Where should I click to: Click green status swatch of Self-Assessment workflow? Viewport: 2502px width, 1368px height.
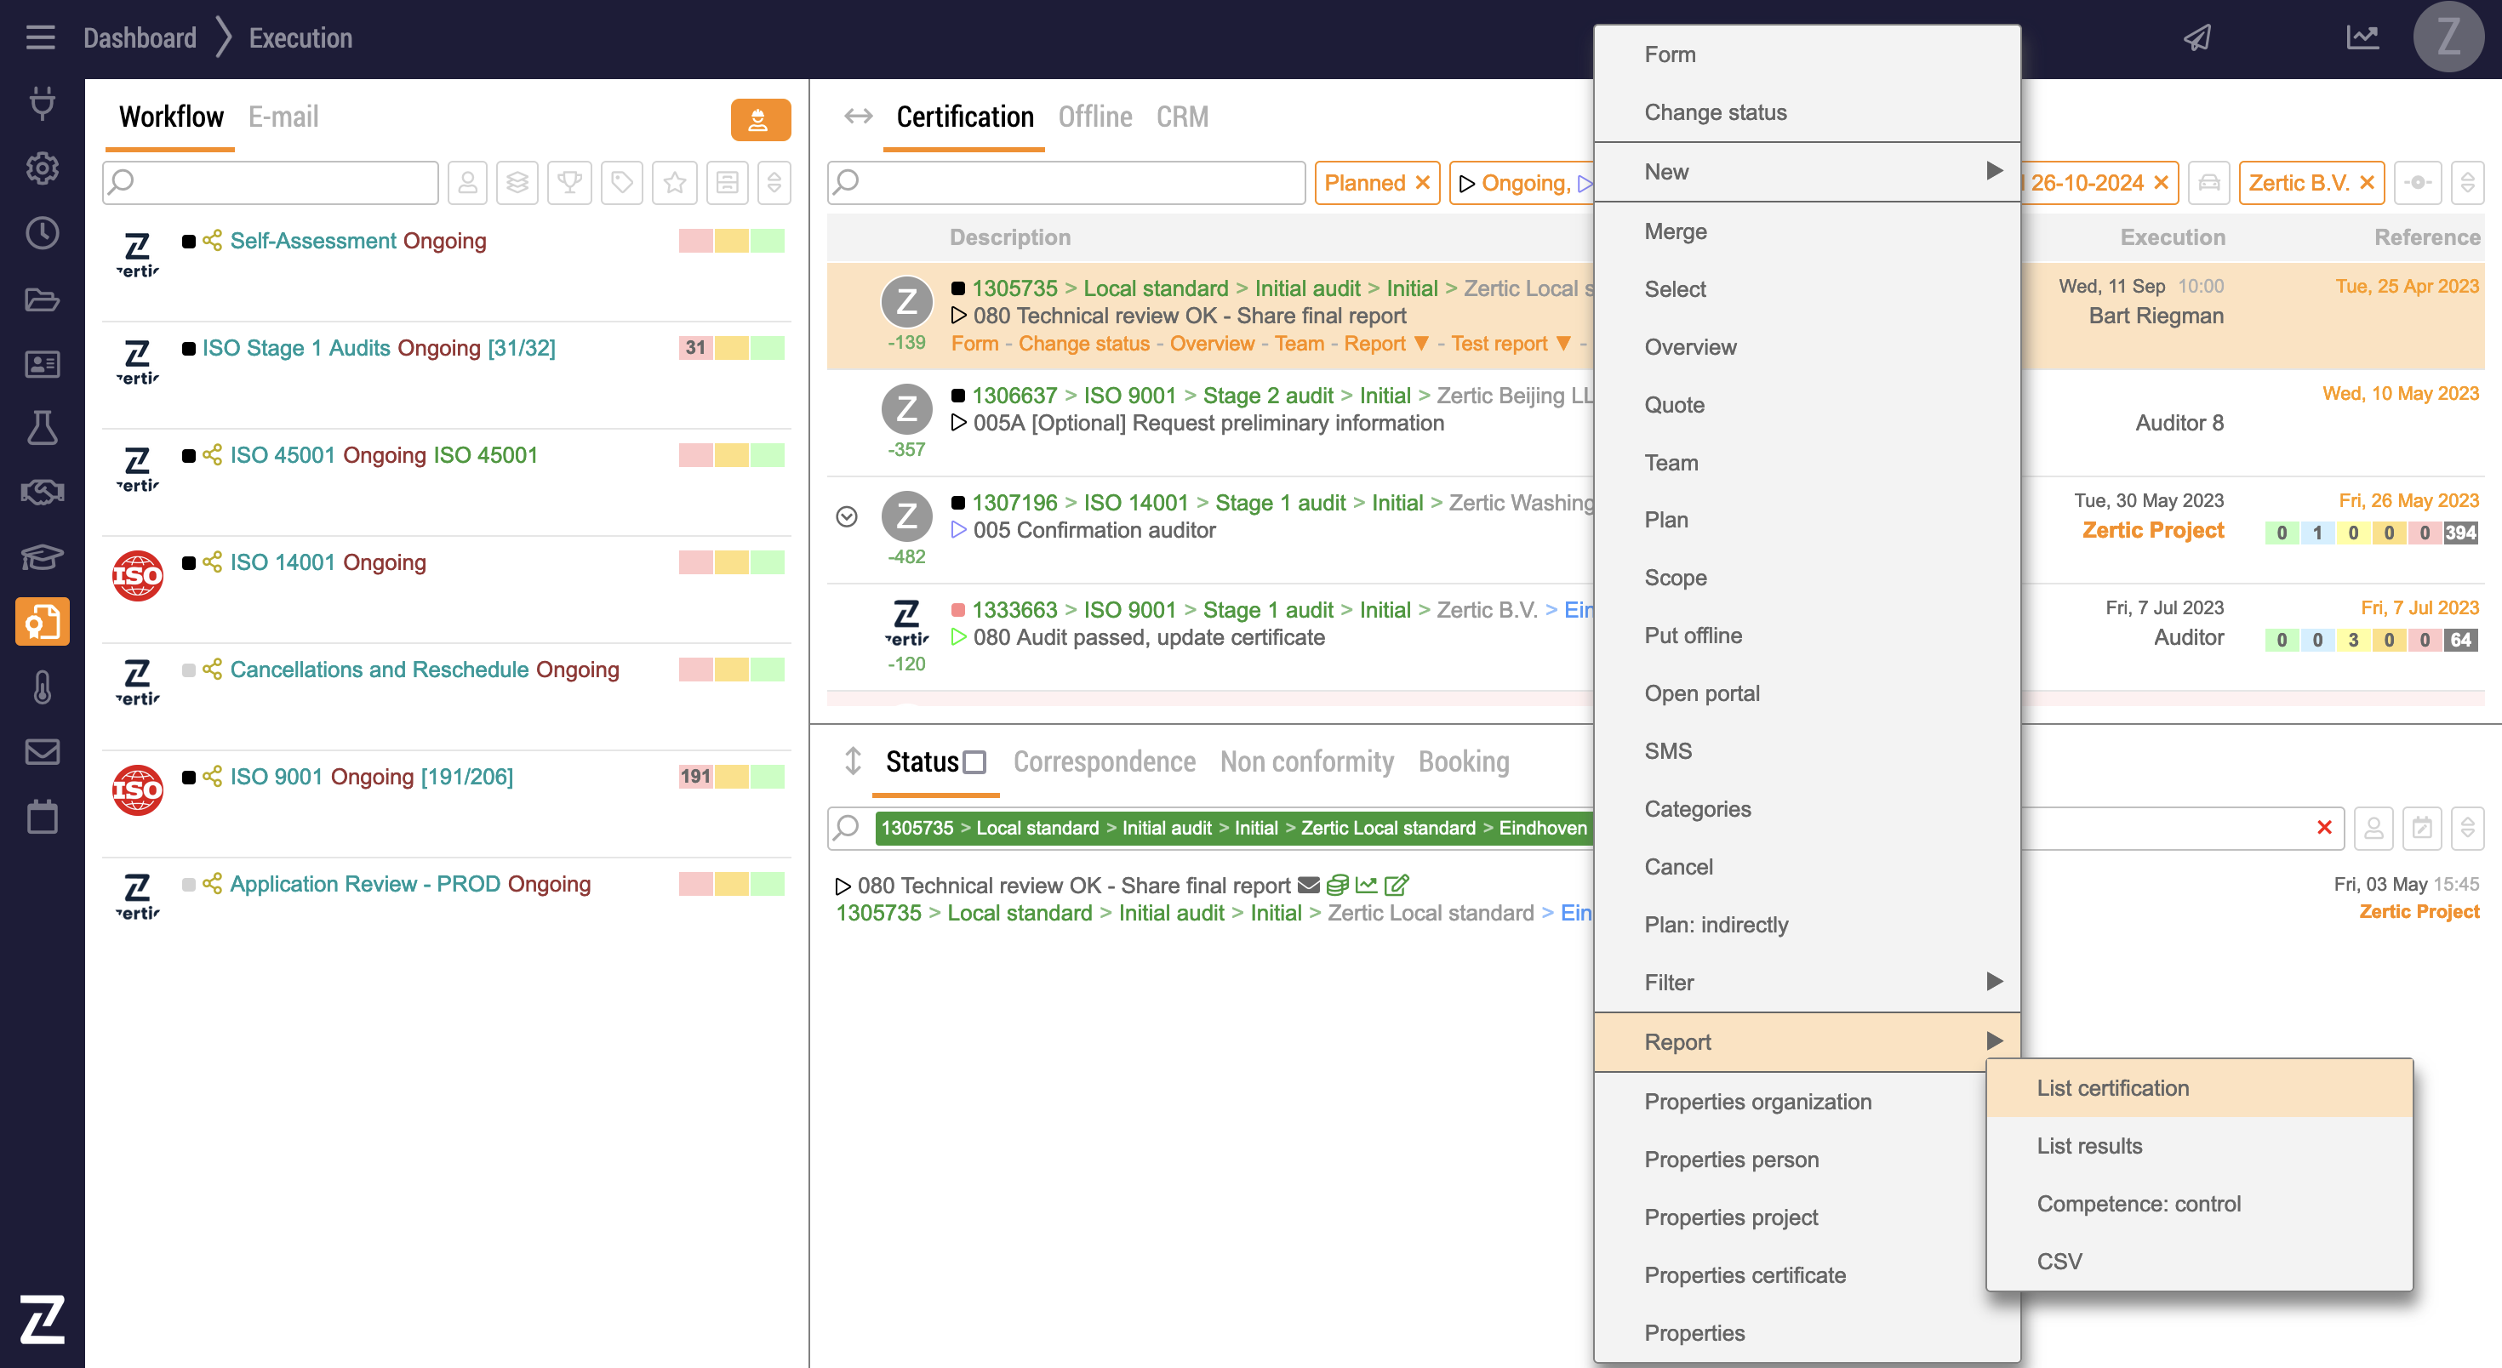[x=768, y=241]
